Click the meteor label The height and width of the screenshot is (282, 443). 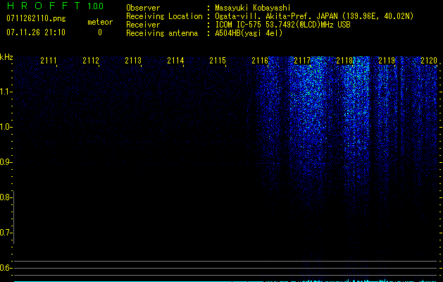(x=100, y=22)
